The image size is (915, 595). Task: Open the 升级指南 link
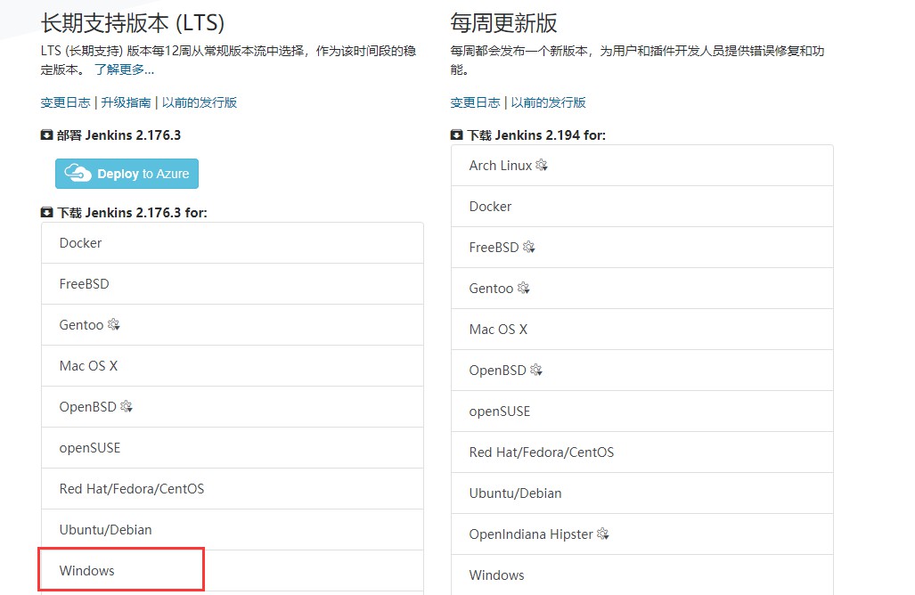click(126, 102)
